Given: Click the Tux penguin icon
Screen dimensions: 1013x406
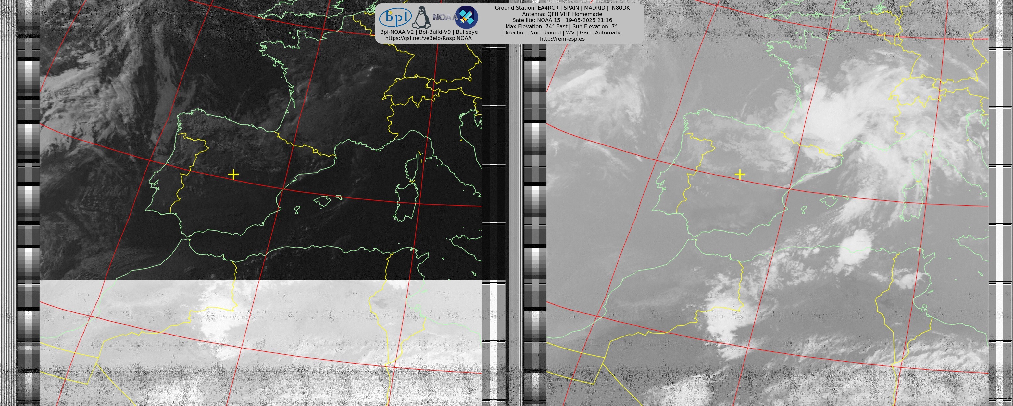Looking at the screenshot, I should (421, 17).
